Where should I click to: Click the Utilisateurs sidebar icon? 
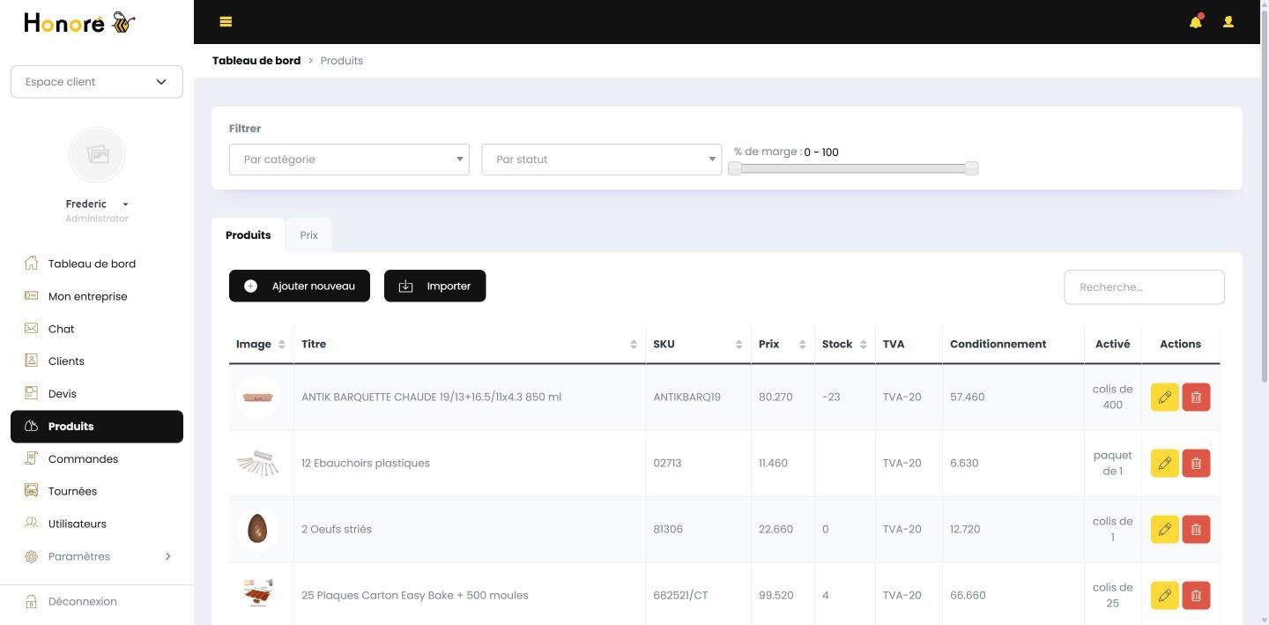point(31,523)
